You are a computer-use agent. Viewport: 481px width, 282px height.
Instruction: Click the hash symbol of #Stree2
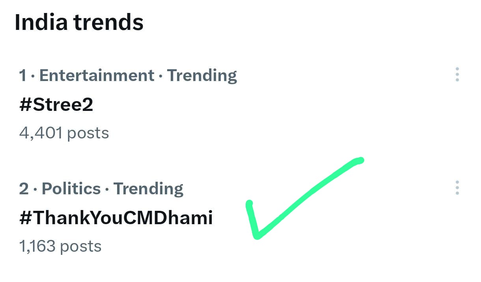point(25,105)
